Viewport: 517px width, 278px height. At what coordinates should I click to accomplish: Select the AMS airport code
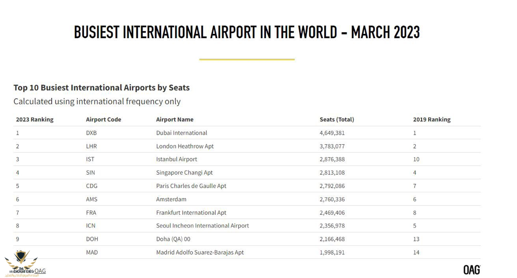point(92,199)
